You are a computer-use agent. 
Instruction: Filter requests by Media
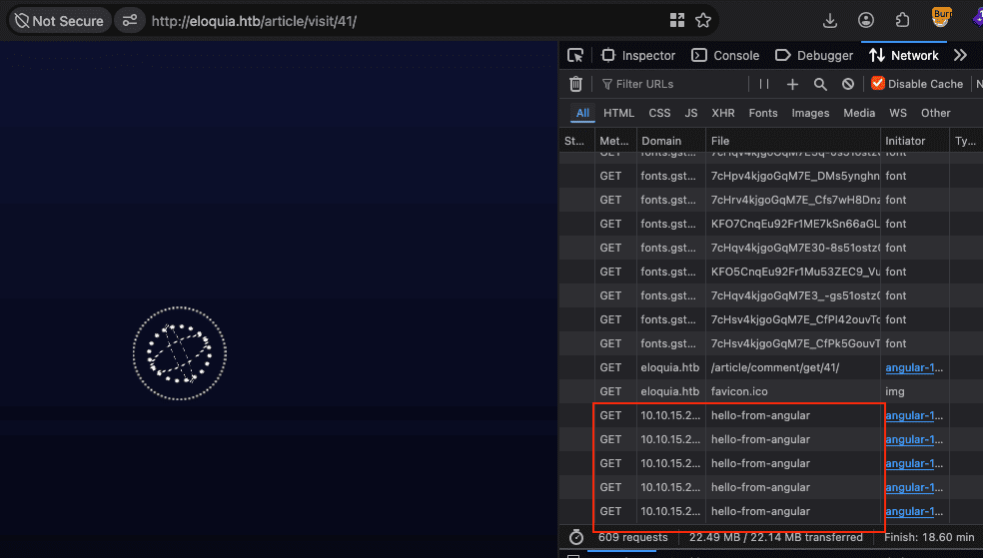click(859, 113)
